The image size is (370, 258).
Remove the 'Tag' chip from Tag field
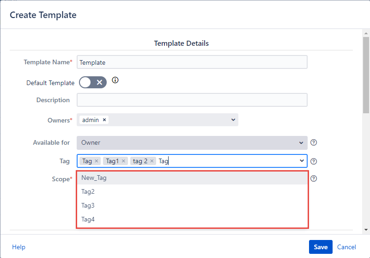pyautogui.click(x=97, y=161)
